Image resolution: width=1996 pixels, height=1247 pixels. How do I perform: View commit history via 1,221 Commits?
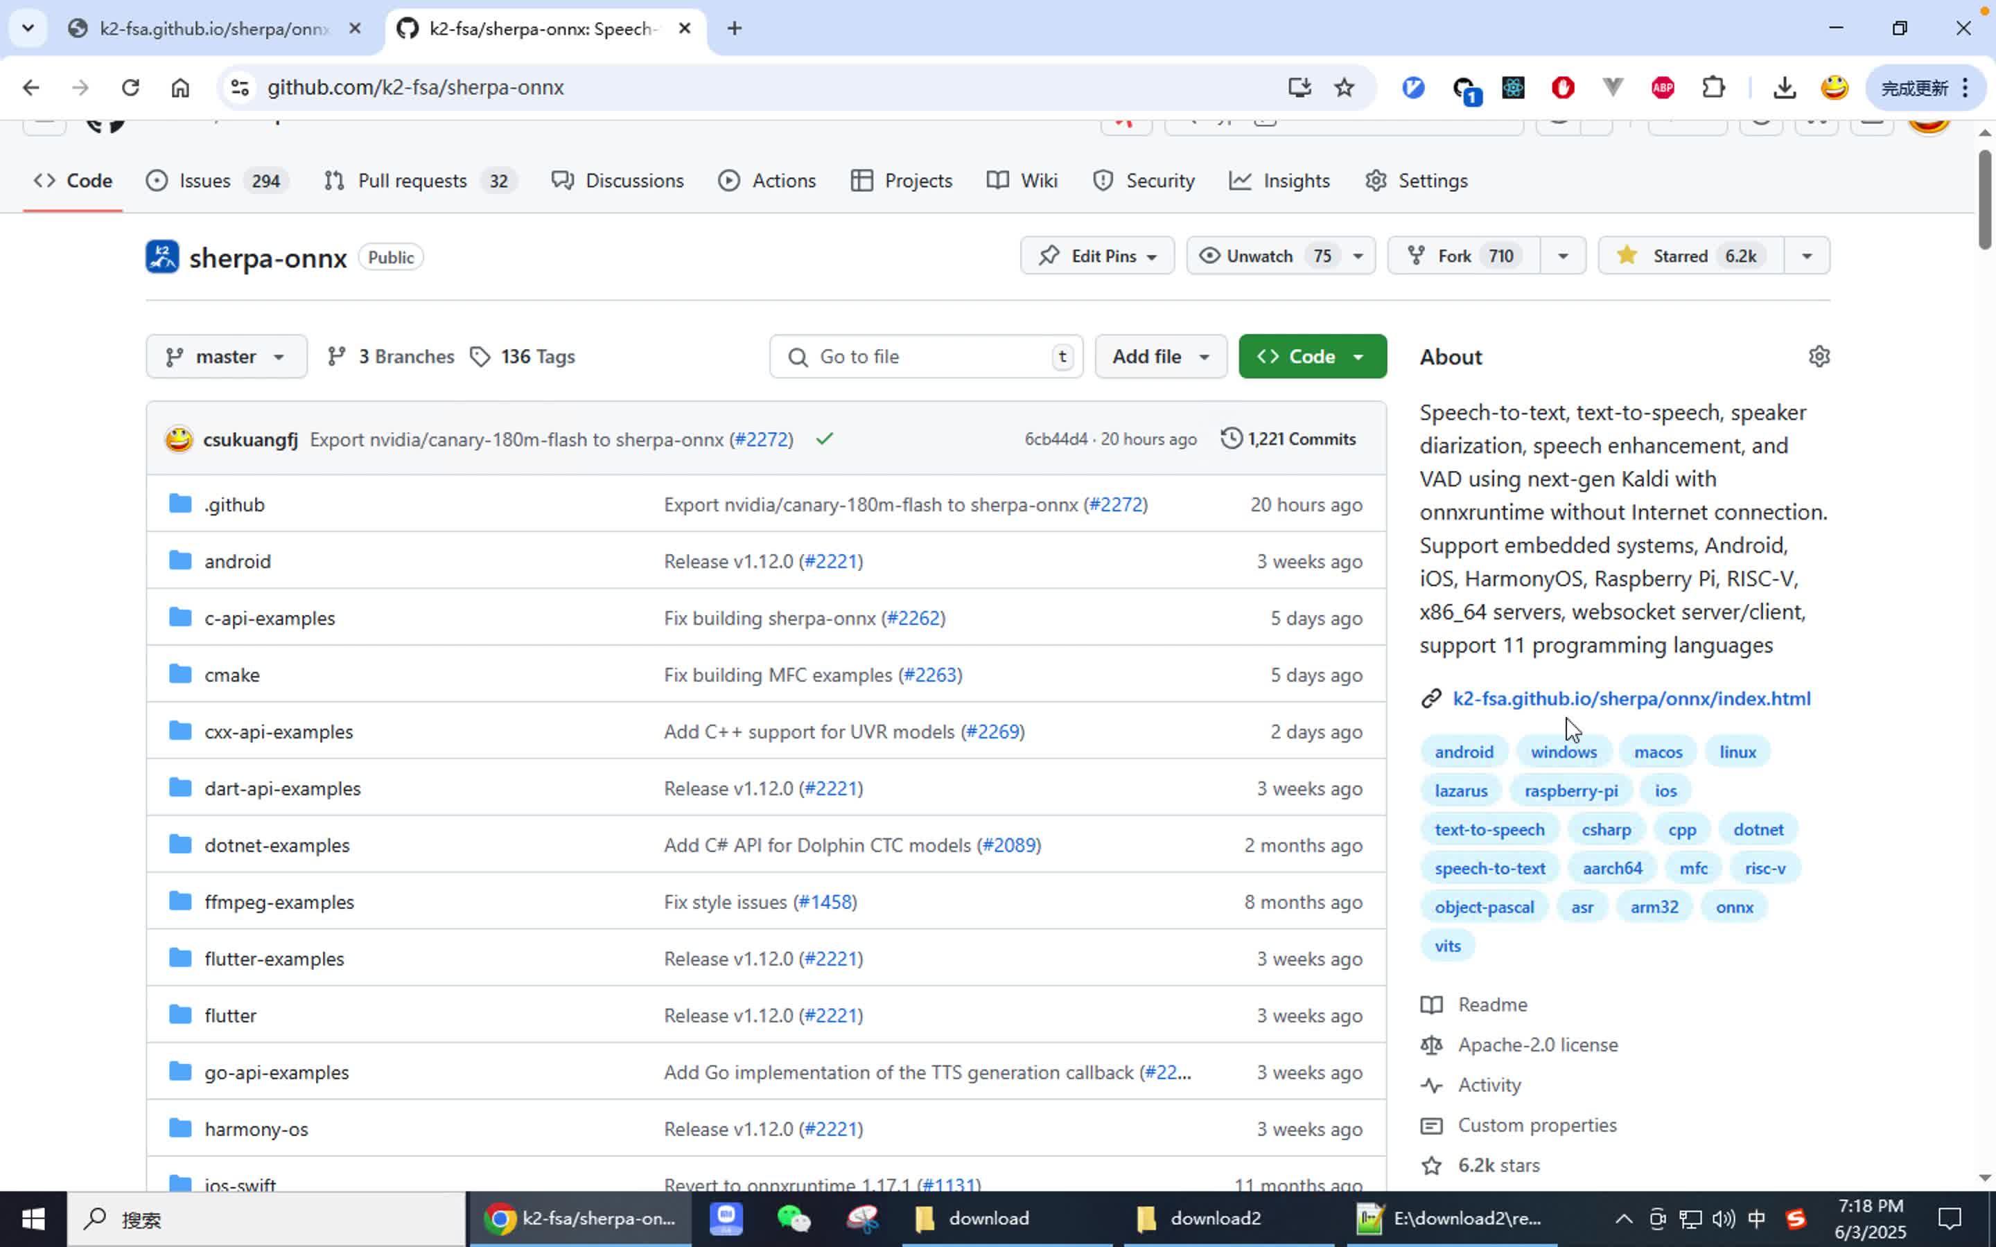tap(1288, 439)
